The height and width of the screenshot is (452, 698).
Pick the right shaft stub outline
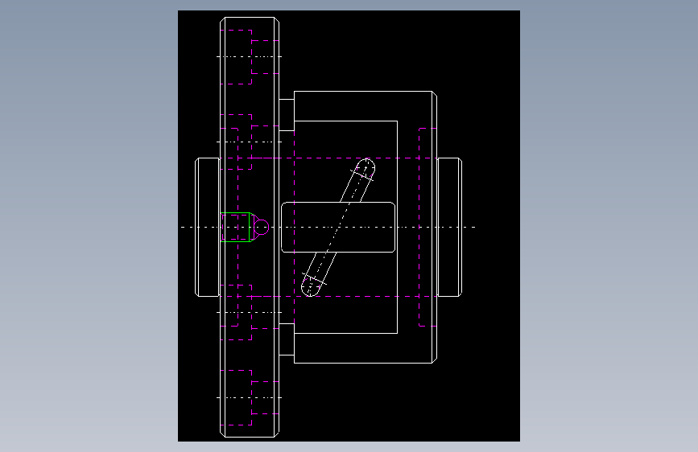pyautogui.click(x=450, y=228)
